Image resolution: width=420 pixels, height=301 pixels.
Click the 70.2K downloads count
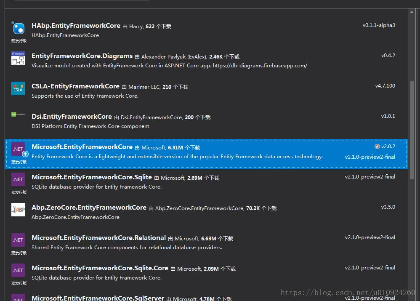tap(253, 208)
